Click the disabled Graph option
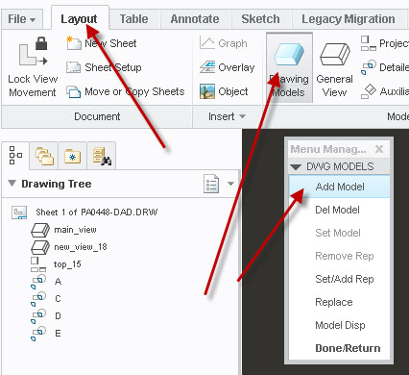This screenshot has height=375, width=409. (223, 43)
